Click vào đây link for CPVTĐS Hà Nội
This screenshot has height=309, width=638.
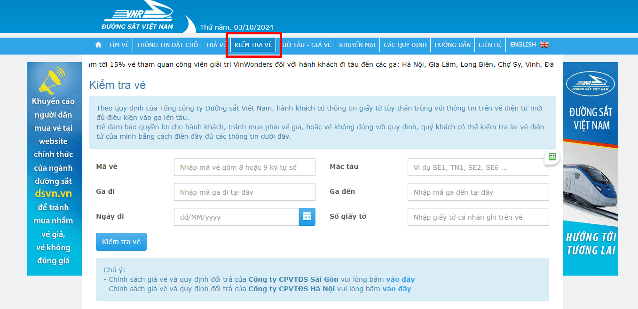point(396,289)
